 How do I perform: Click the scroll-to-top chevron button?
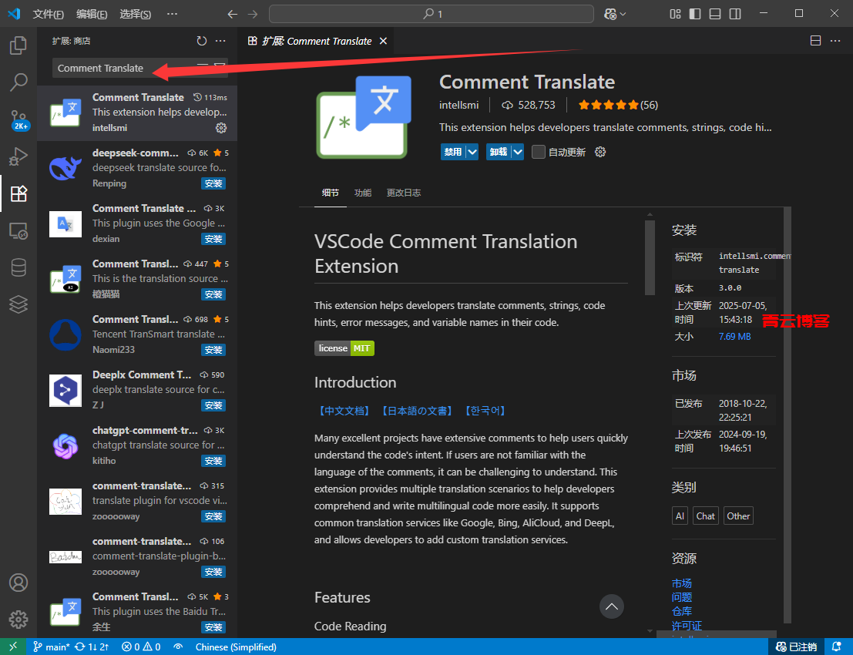coord(612,606)
